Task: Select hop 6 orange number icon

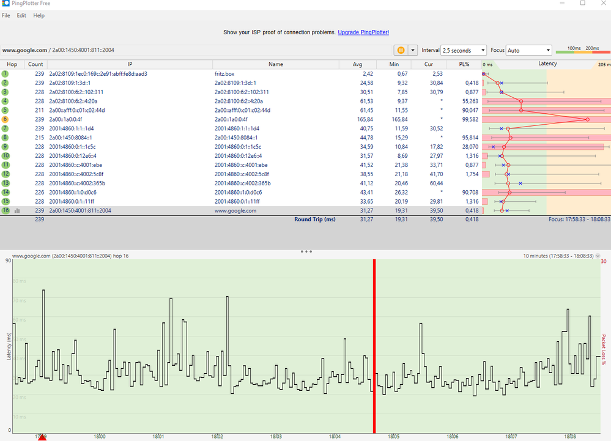Action: click(5, 119)
